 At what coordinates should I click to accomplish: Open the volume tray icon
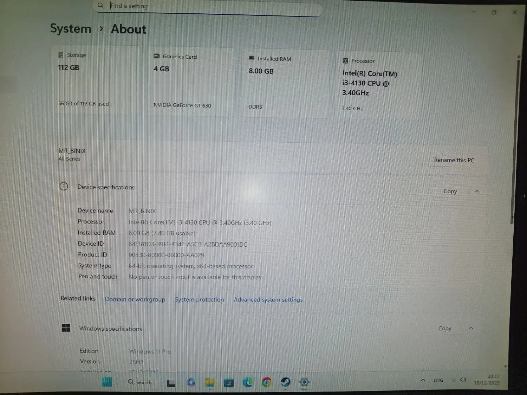click(x=463, y=380)
